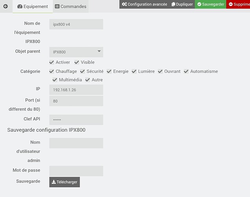Toggle the Activer checkbox
The image size is (250, 197).
click(52, 62)
